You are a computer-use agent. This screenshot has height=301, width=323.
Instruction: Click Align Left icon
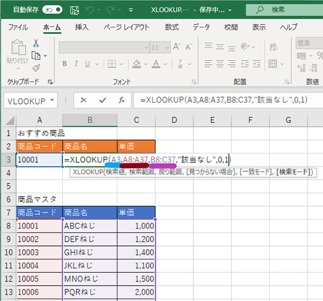208,64
